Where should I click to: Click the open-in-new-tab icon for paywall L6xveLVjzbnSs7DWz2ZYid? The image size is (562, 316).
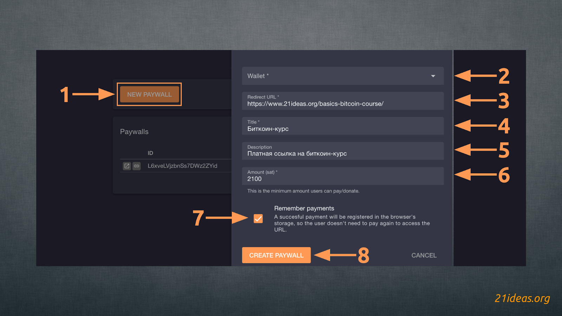click(127, 166)
